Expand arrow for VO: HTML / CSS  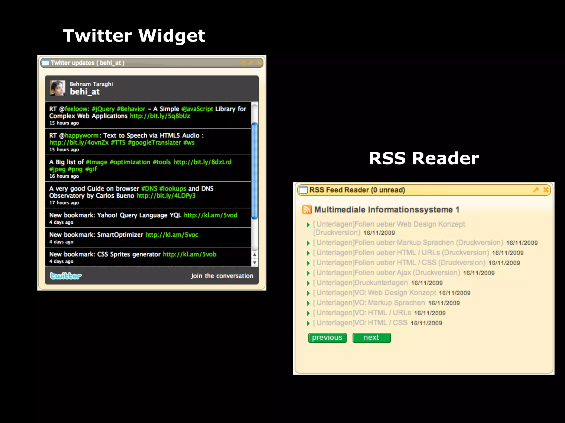pyautogui.click(x=308, y=323)
